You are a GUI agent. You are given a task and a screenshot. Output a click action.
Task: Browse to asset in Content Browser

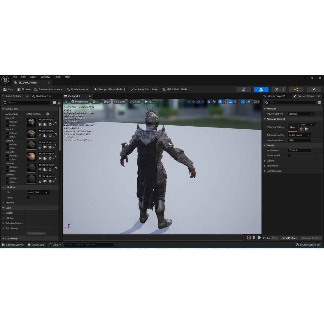(24, 89)
